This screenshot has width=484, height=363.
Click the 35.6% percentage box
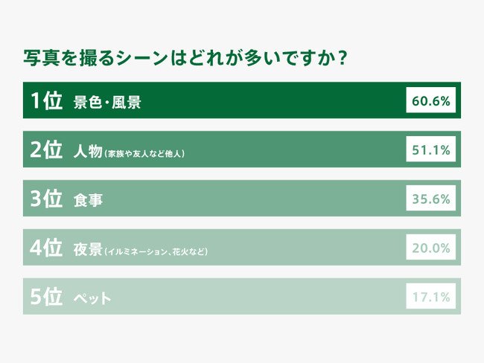point(430,199)
